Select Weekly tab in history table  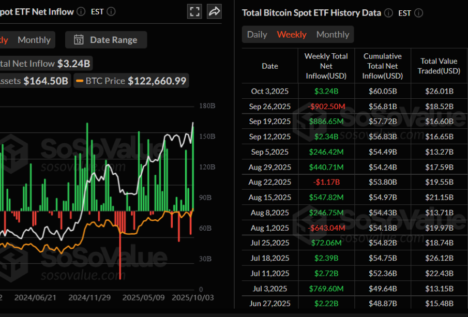pos(292,35)
